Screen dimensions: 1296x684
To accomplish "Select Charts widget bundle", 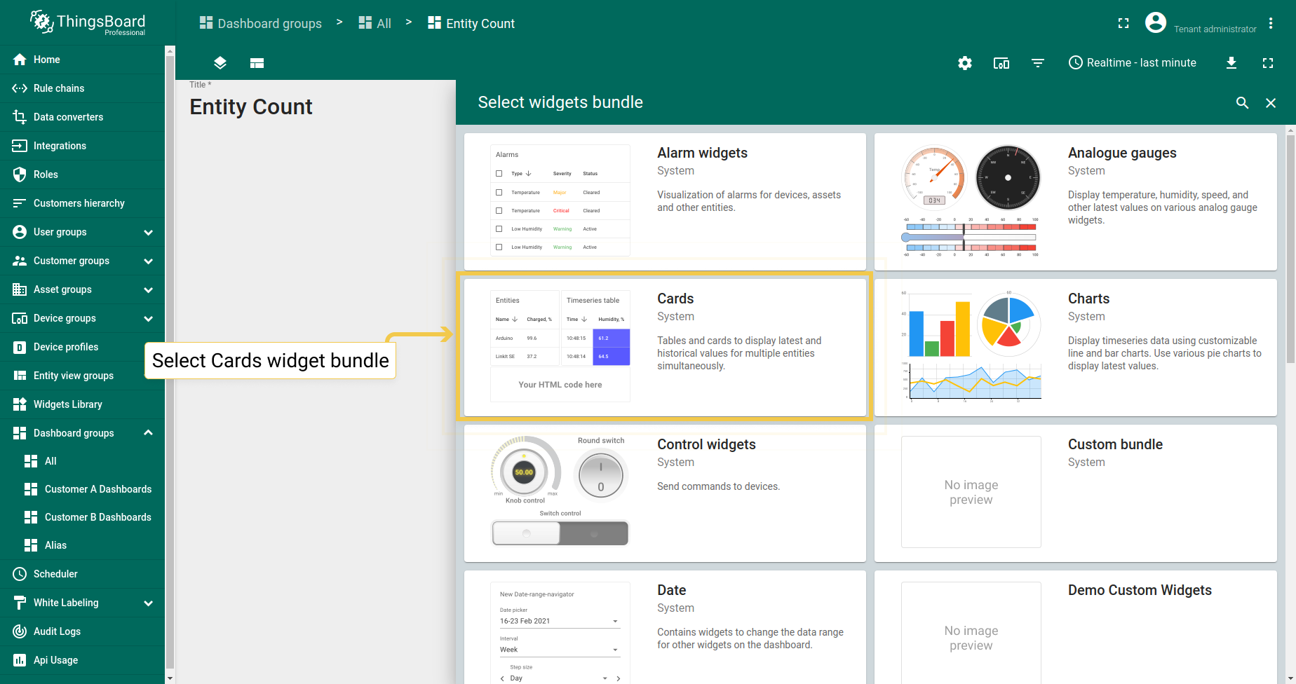I will tap(1076, 348).
